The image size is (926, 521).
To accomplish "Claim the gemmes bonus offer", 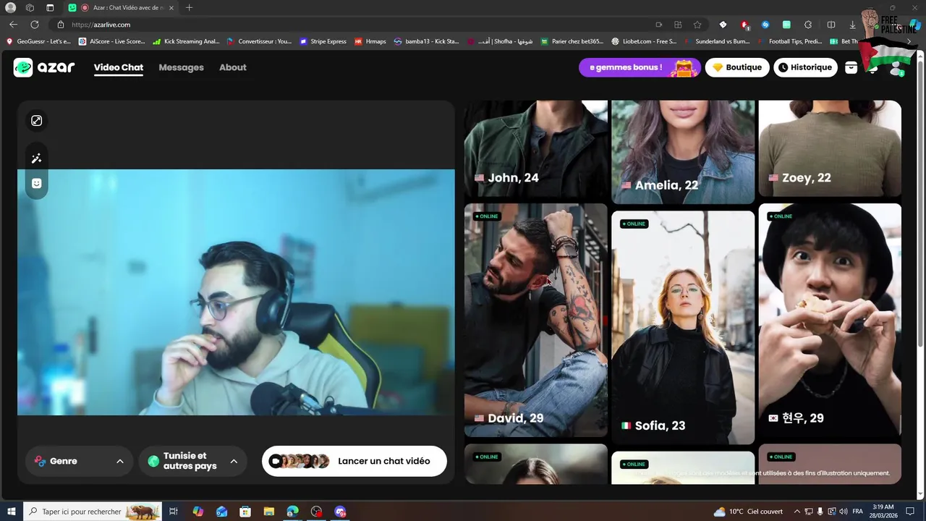I will click(x=640, y=67).
